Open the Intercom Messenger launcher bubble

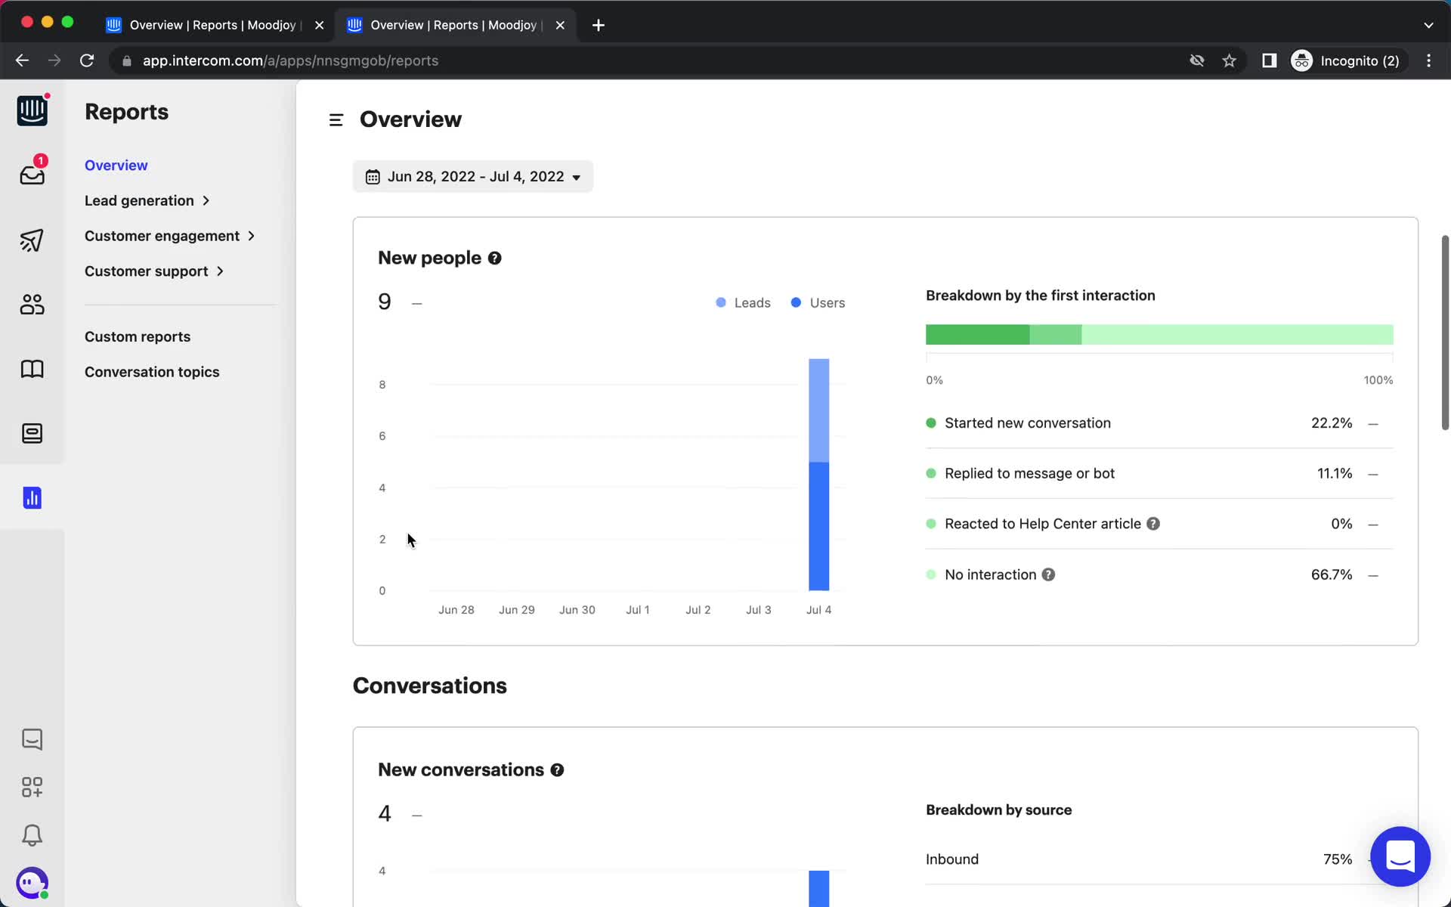[x=1400, y=856]
